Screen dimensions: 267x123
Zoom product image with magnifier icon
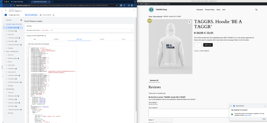point(189,22)
